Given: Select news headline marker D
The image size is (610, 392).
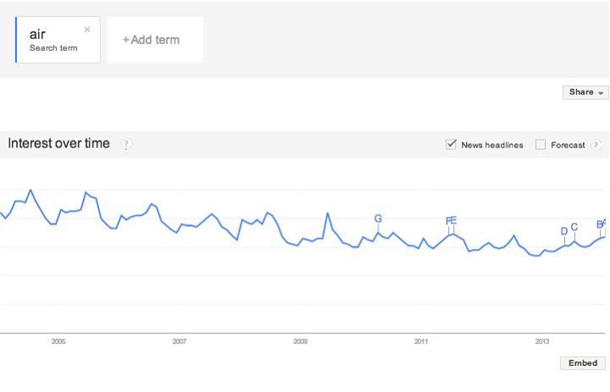Looking at the screenshot, I should click(564, 231).
